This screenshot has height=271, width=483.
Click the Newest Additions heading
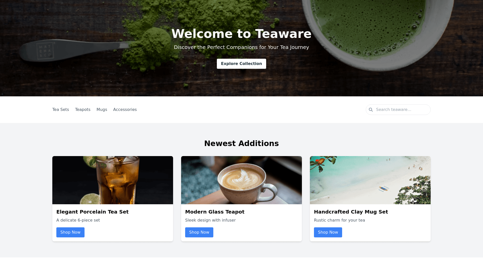(242, 143)
